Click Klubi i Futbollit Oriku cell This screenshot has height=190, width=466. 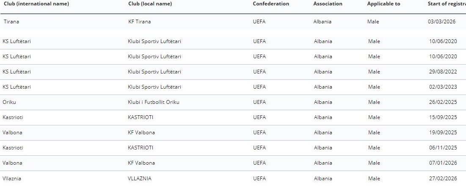[153, 102]
